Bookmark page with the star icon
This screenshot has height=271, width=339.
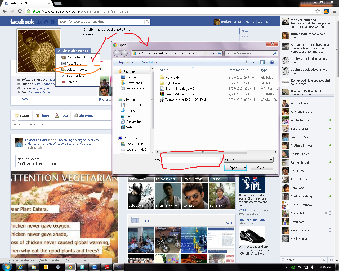318,11
